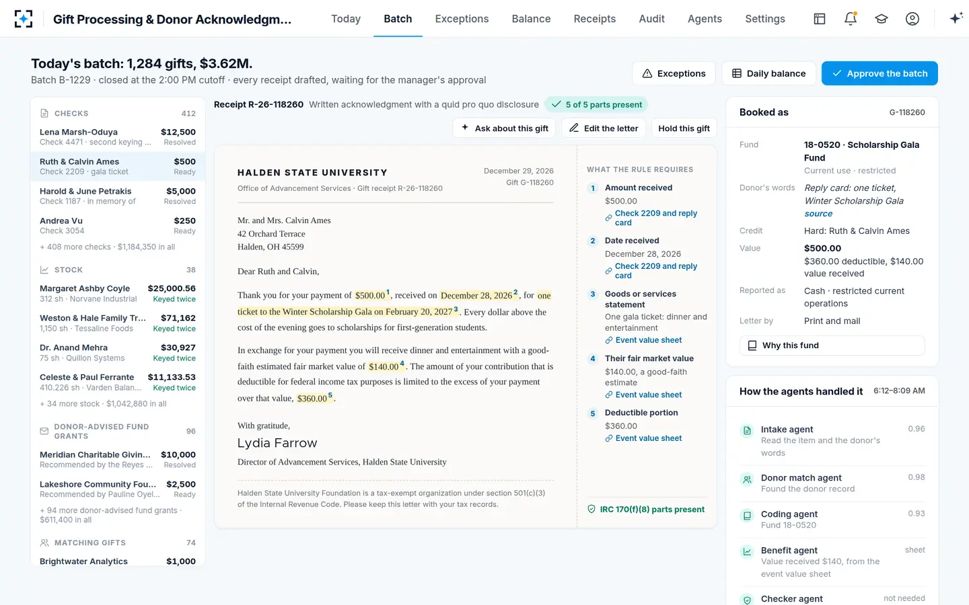Open the layout panel icon in header

pos(820,19)
